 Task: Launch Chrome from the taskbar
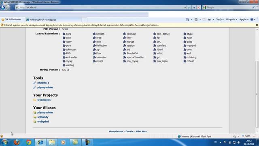pyautogui.click(x=28, y=142)
